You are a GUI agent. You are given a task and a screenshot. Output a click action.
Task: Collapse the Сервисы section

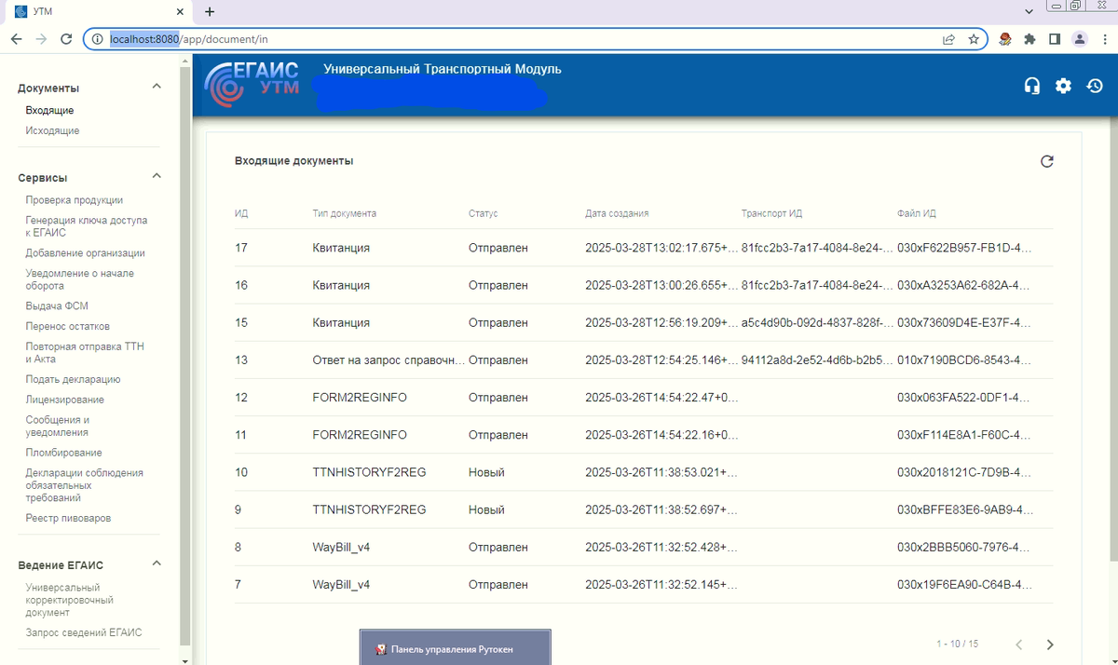point(157,176)
